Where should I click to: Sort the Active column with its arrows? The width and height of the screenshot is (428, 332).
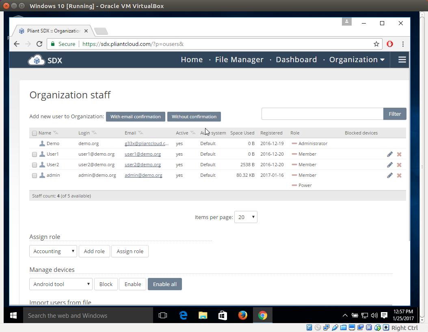tap(193, 133)
